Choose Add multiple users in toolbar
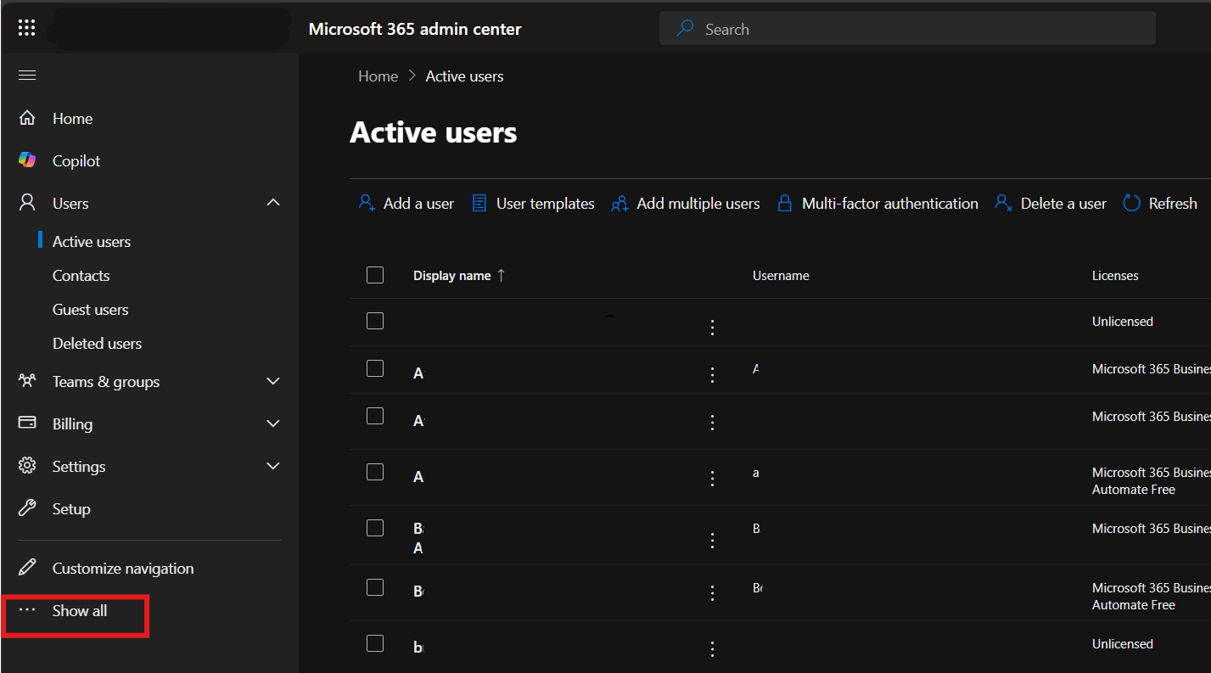1211x673 pixels. 685,204
